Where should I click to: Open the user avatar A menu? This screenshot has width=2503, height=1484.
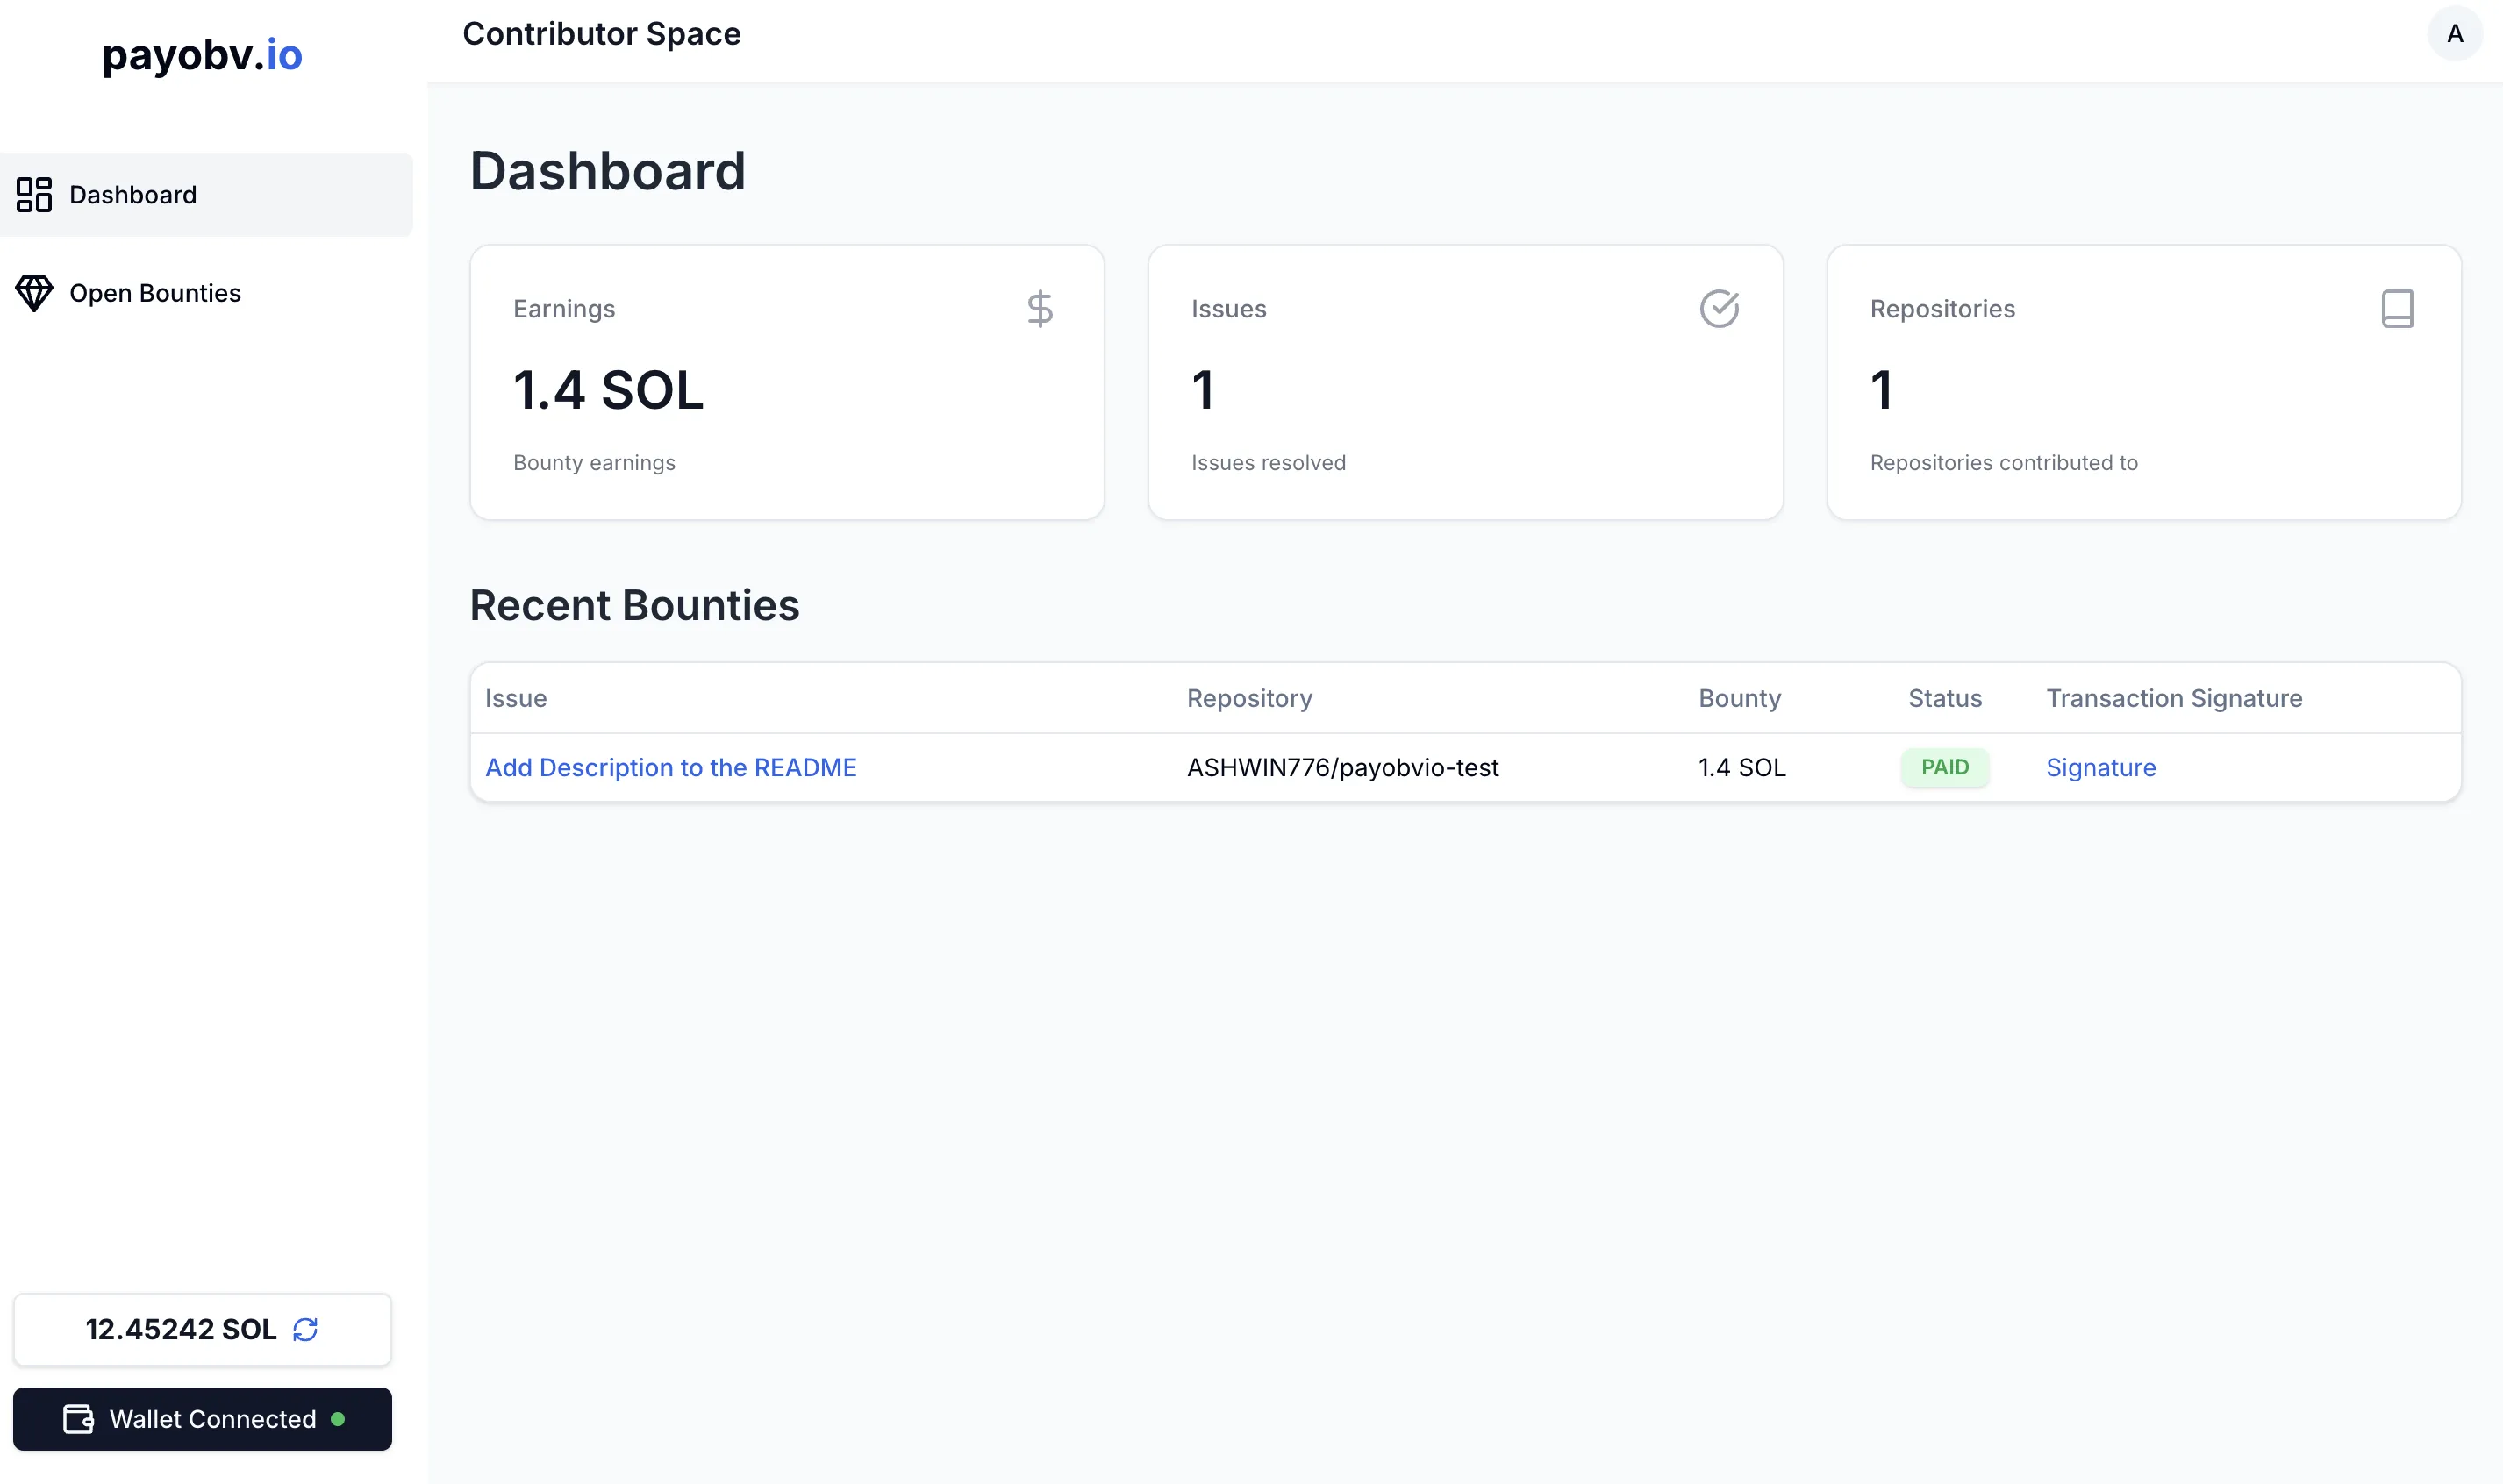[x=2454, y=34]
